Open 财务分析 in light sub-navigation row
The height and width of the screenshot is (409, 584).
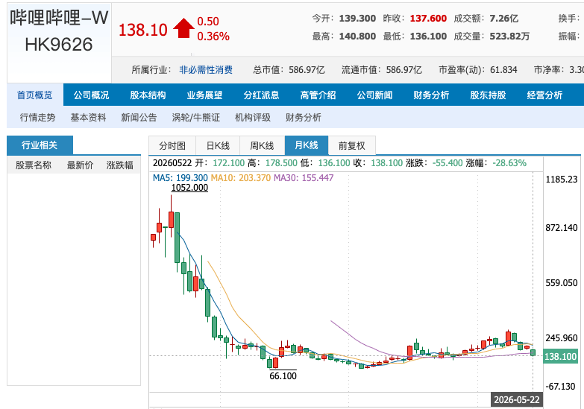tap(304, 118)
